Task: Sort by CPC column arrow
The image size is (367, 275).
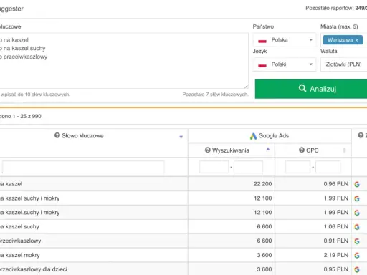Action: (x=344, y=150)
